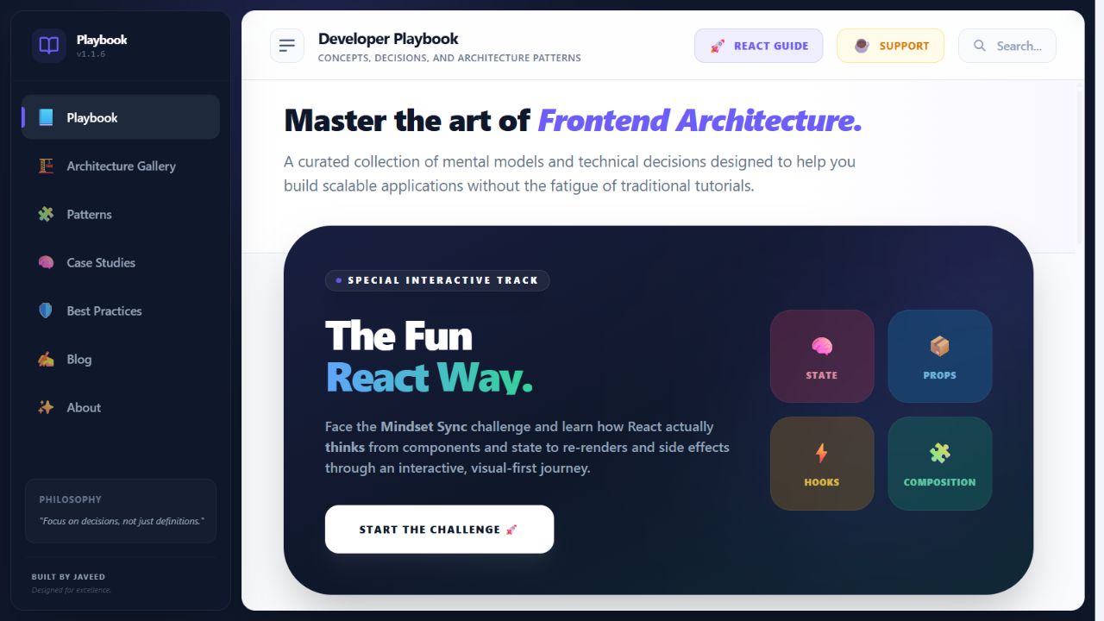Visit the Blog page
Image resolution: width=1104 pixels, height=621 pixels.
121,359
